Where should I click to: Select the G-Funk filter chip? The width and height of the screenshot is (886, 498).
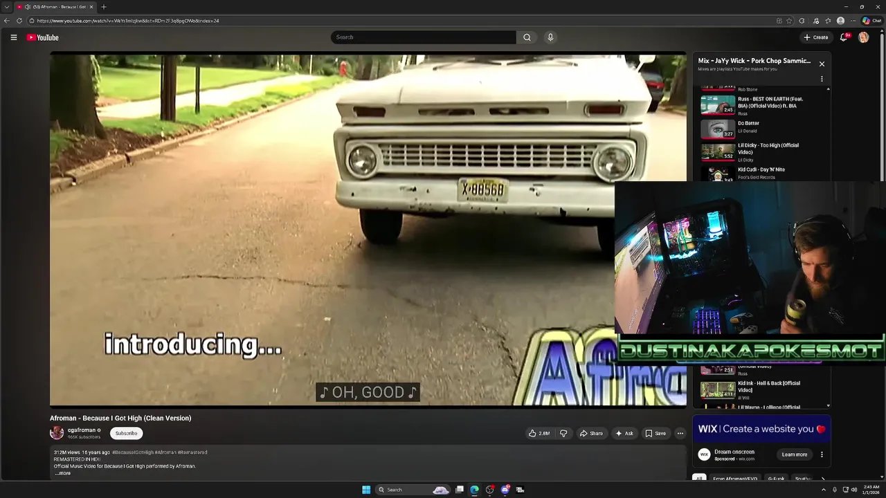[776, 479]
